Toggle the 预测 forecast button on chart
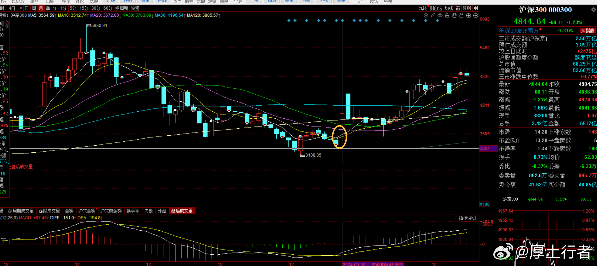 coord(466,8)
